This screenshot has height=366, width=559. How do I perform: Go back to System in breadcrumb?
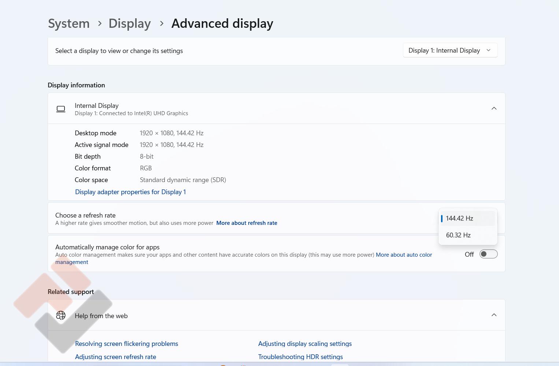point(69,24)
